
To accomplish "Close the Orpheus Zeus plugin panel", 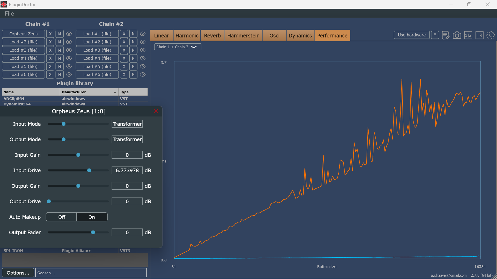I will (x=156, y=111).
